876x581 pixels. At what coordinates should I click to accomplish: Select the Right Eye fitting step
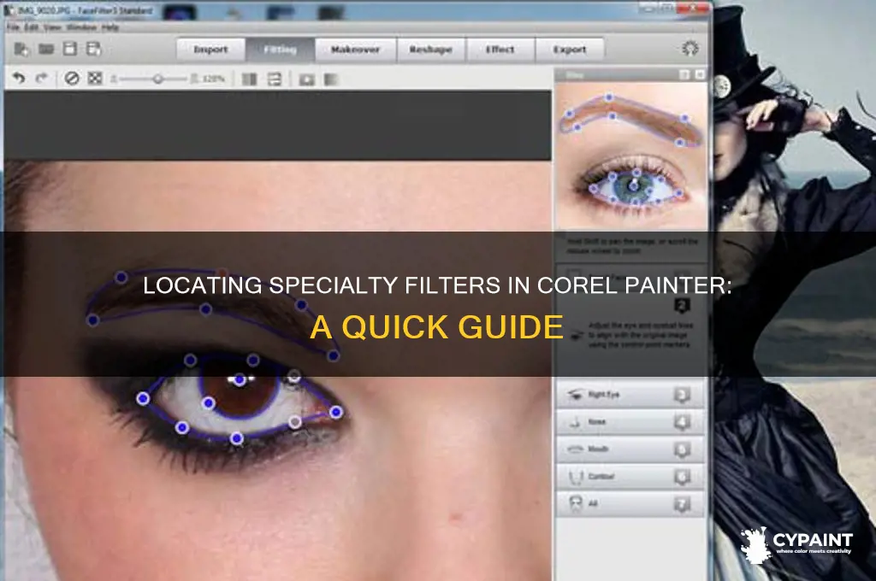coord(630,395)
